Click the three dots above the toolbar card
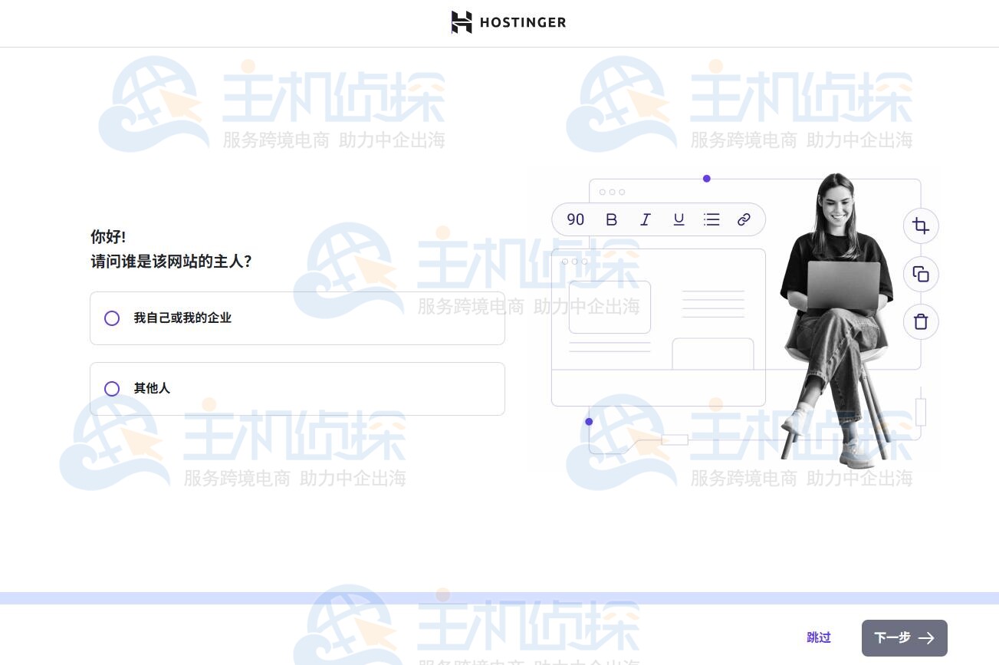The height and width of the screenshot is (665, 999). (613, 192)
